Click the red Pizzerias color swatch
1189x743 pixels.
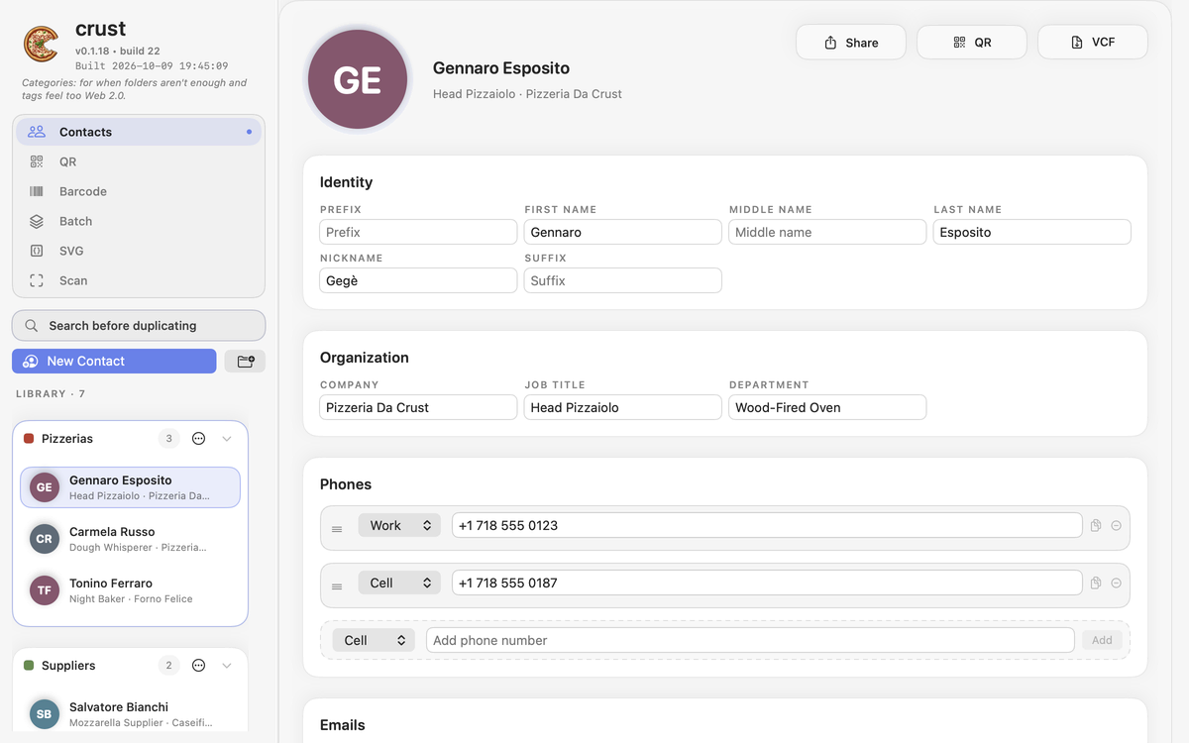[x=29, y=439]
